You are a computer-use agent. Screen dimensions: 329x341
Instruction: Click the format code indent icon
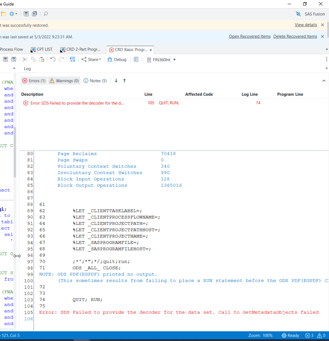[72, 59]
